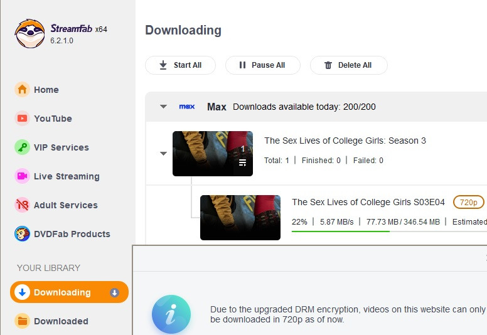Click the Season 3 series thumbnail
Viewport: 487px width, 335px height.
(213, 154)
